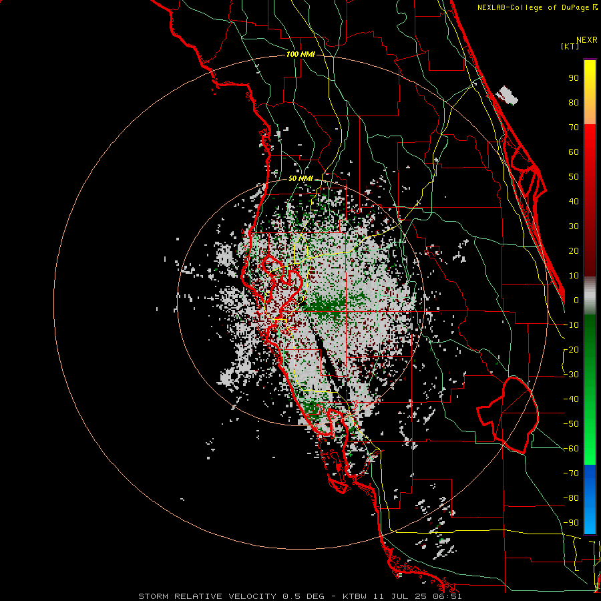Click the 20 value on velocity scale
Image resolution: width=601 pixels, height=601 pixels.
[574, 251]
